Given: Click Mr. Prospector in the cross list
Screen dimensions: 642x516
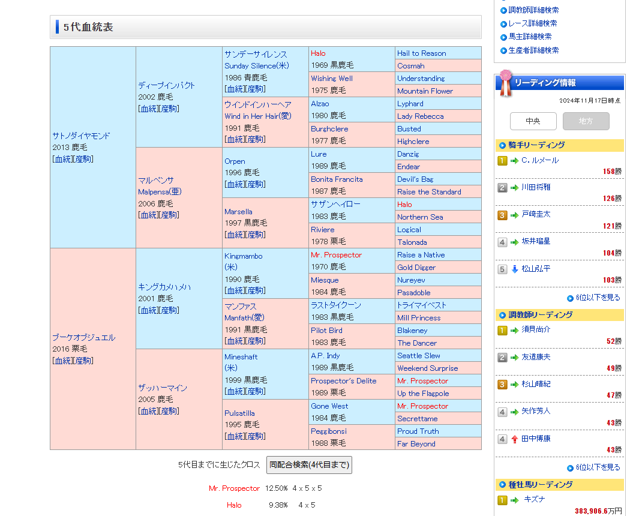Looking at the screenshot, I should tap(234, 488).
